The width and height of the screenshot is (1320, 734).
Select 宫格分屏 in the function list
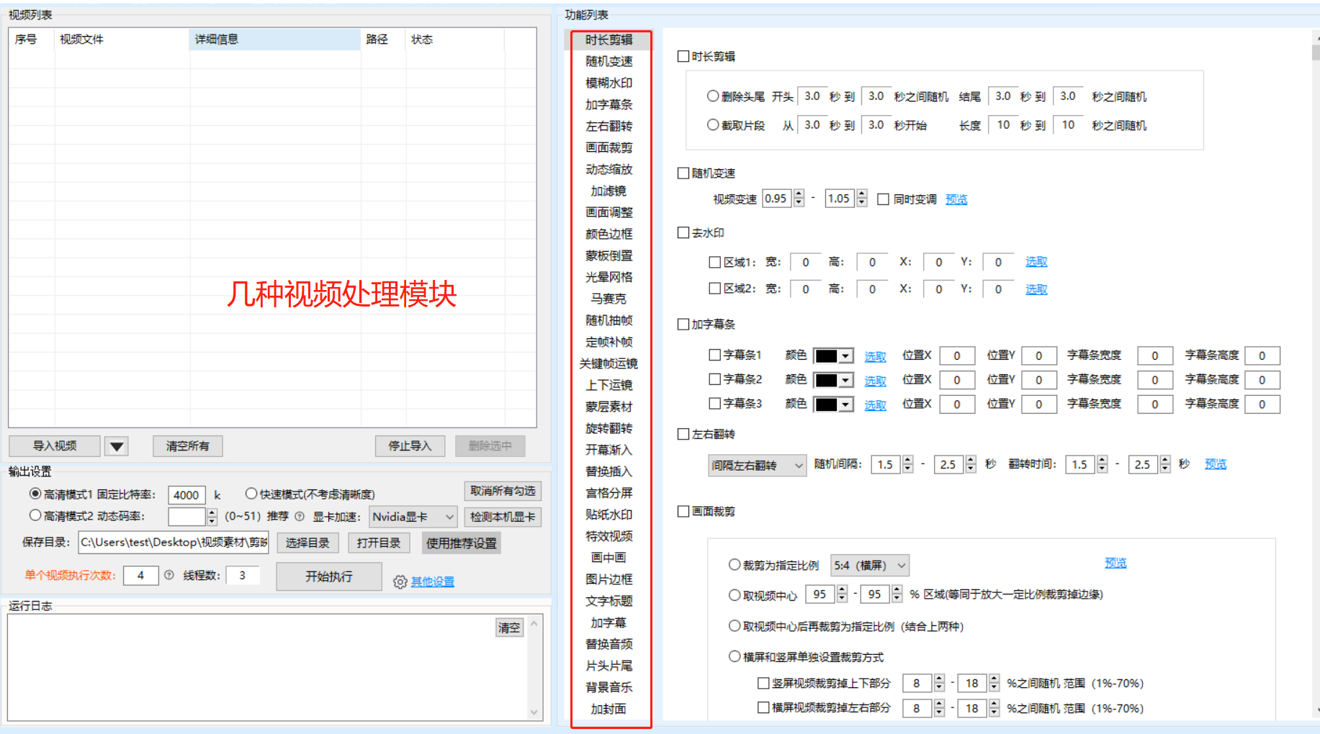(x=609, y=493)
